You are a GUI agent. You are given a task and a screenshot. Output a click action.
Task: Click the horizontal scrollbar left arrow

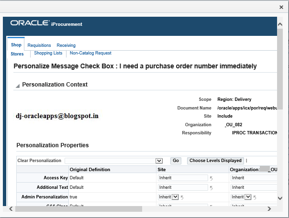pos(11,209)
